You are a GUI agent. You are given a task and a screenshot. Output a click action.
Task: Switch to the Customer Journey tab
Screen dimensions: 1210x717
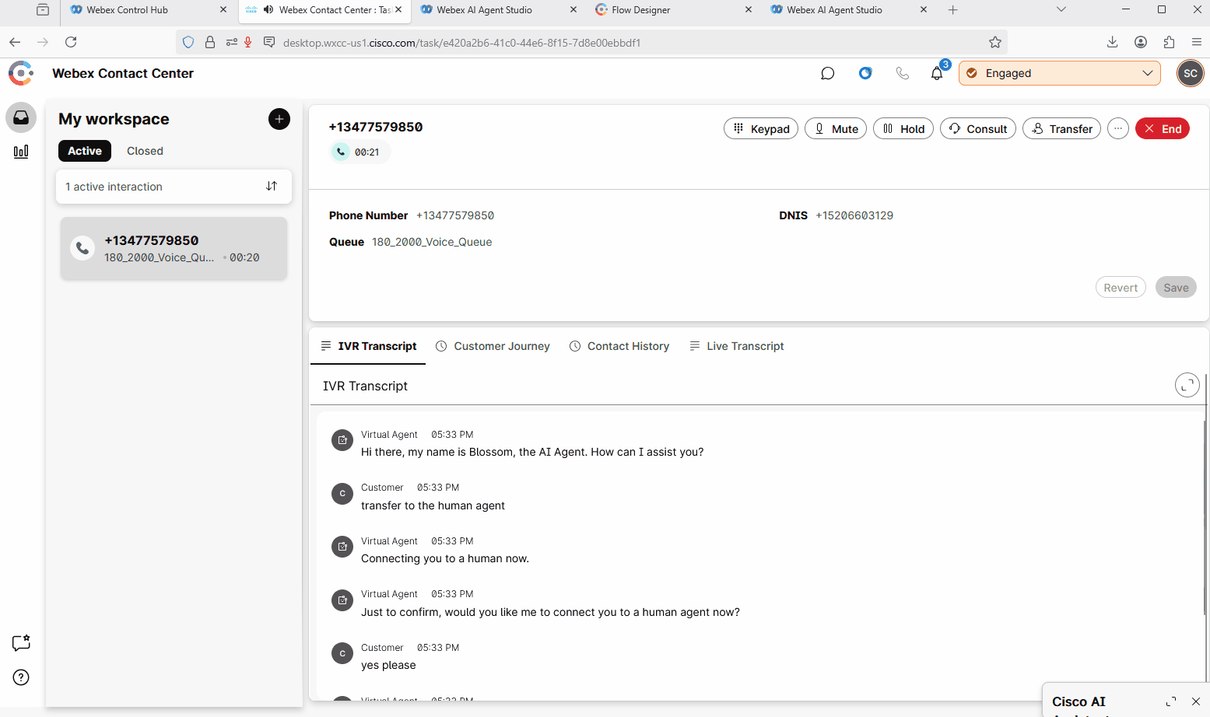(493, 346)
